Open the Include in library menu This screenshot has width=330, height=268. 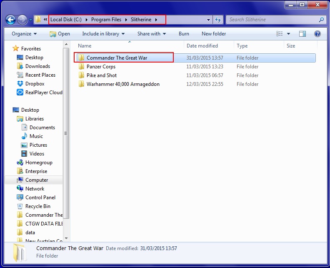[x=103, y=34]
